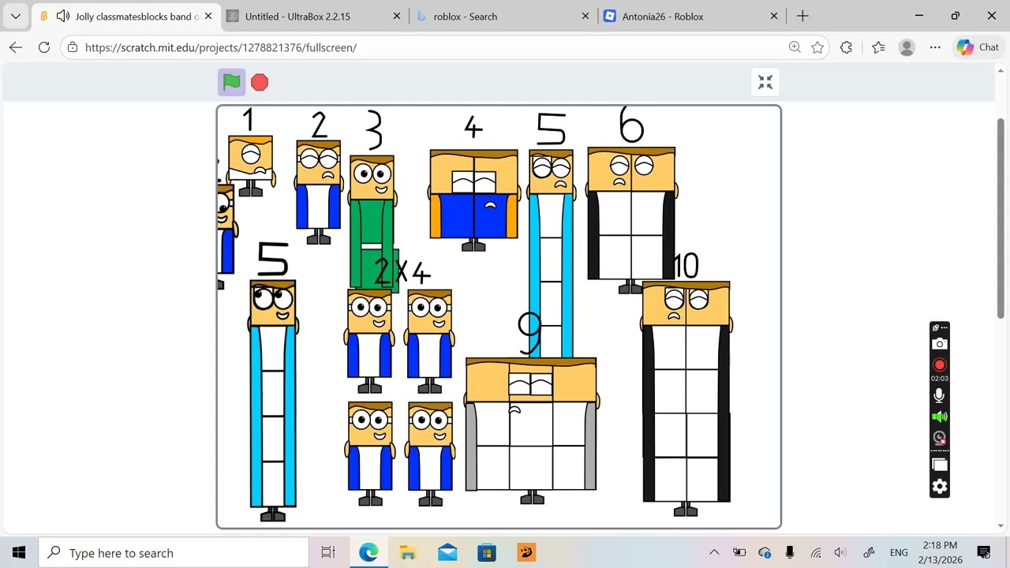The image size is (1010, 568).
Task: Open the Wi-Fi network tray icon
Action: (x=816, y=553)
